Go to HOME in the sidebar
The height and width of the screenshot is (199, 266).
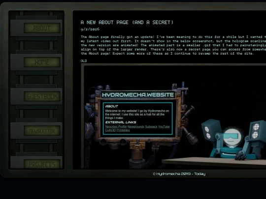click(x=36, y=62)
